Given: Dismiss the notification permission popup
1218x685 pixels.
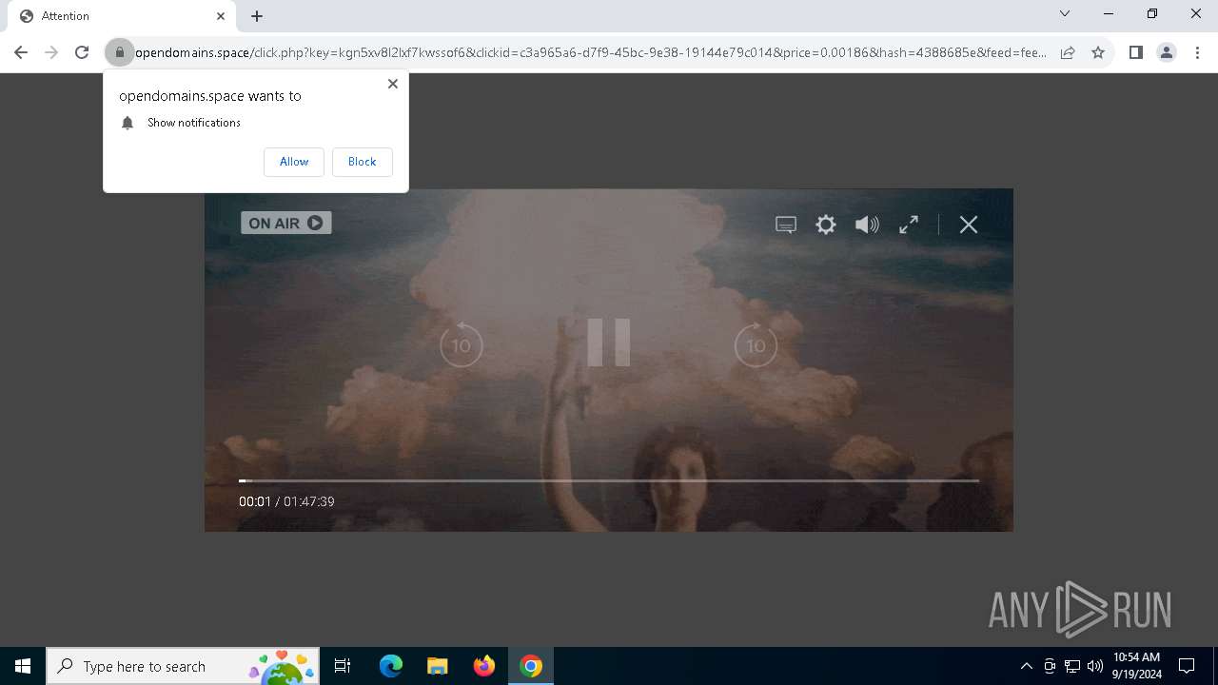Looking at the screenshot, I should tap(392, 84).
